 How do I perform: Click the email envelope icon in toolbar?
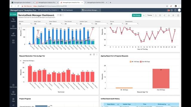160,15
